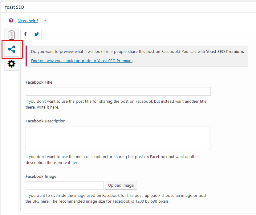Open the advanced settings gear tab
Screen dimensions: 256x215
pos(11,64)
